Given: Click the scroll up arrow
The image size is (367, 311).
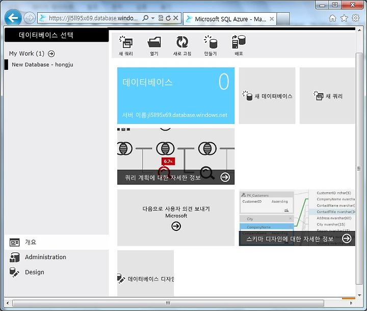Looking at the screenshot, I should click(x=359, y=30).
